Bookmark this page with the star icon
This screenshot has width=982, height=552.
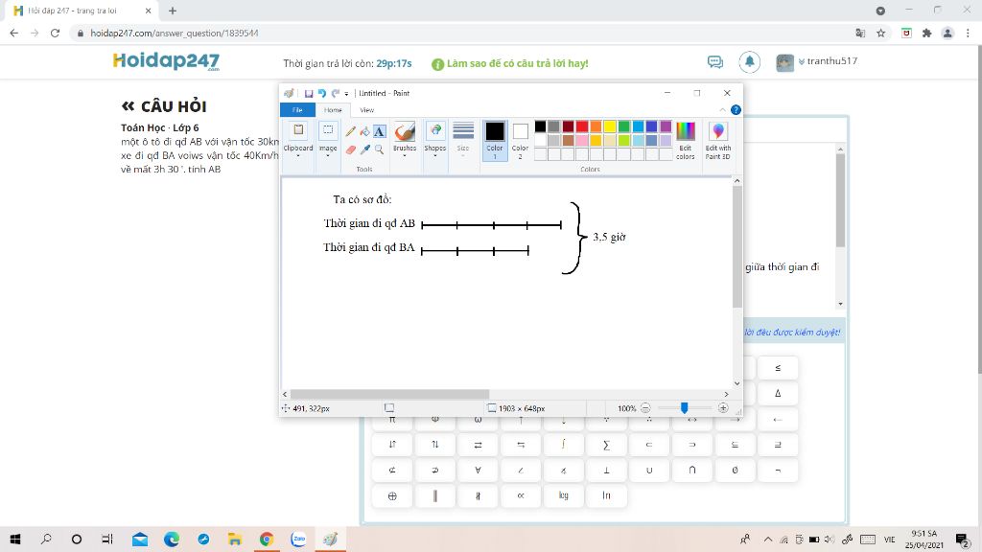(880, 34)
